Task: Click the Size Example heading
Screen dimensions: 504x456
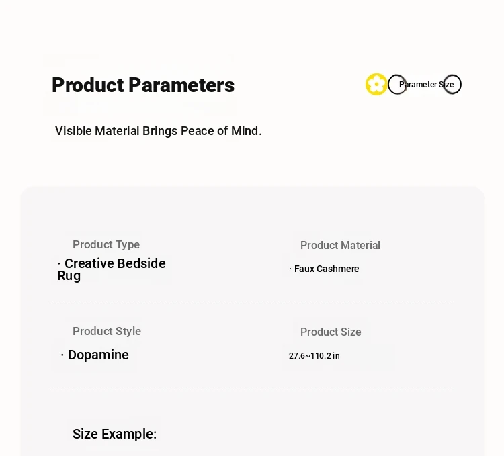Action: pyautogui.click(x=114, y=434)
